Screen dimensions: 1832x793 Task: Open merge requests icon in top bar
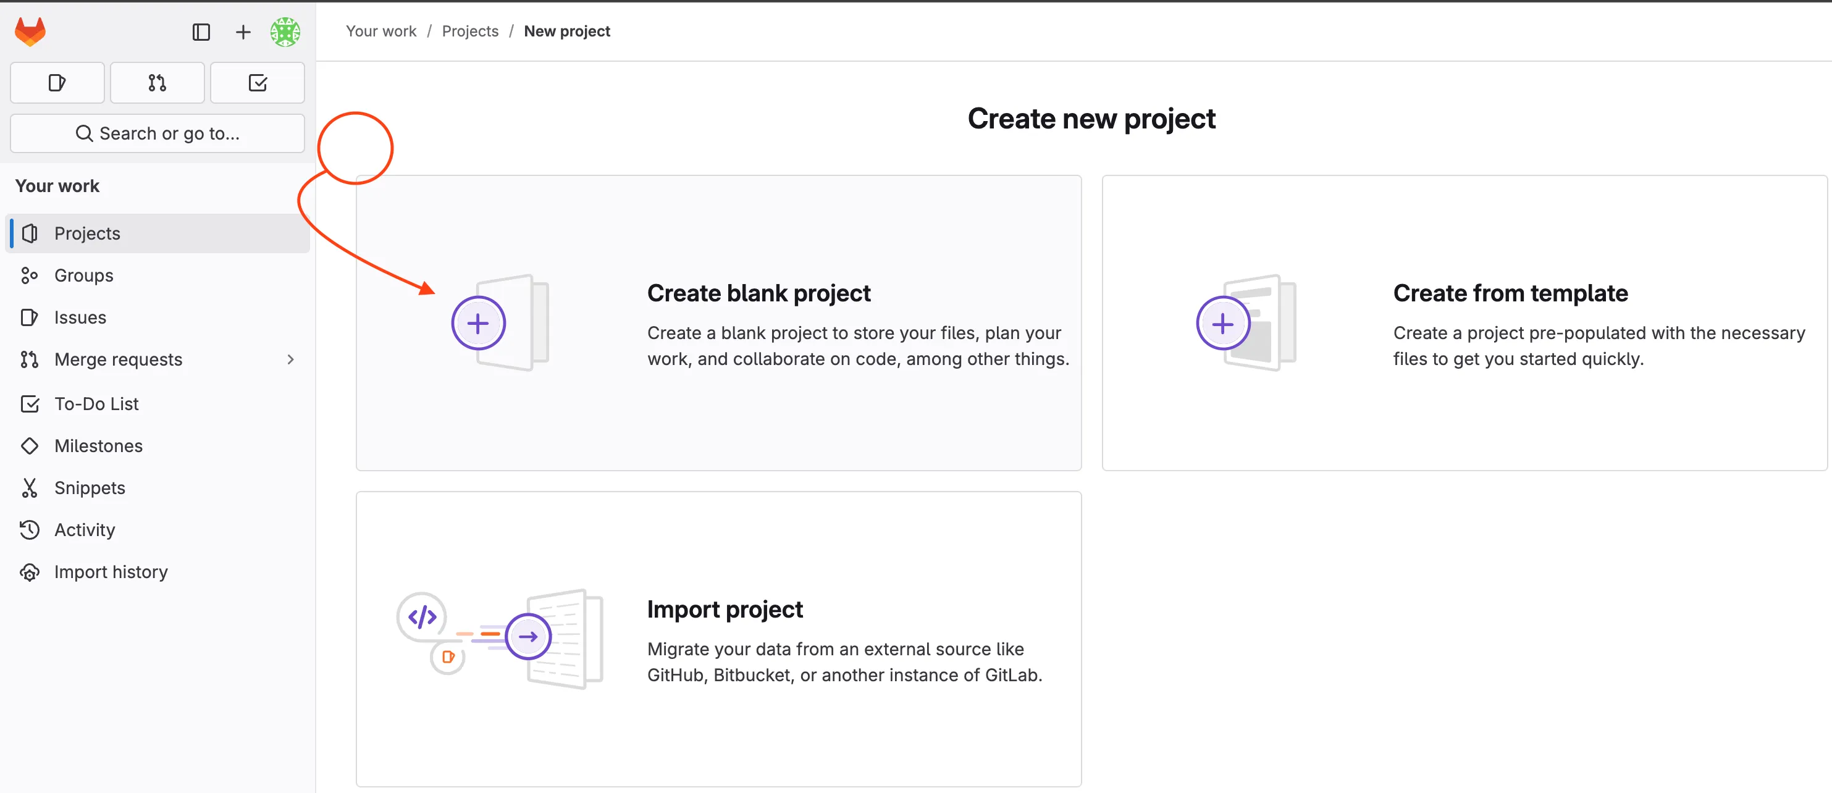click(x=157, y=83)
